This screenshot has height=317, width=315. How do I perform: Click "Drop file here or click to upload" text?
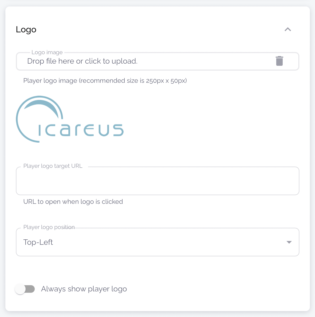pos(82,61)
